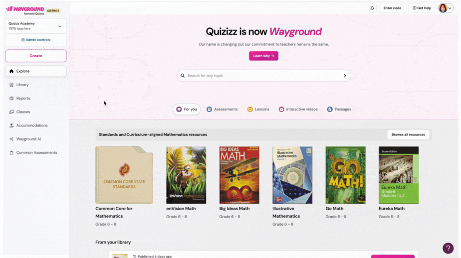Click the search magnifier icon
Screen dimensions: 461x258
(183, 76)
